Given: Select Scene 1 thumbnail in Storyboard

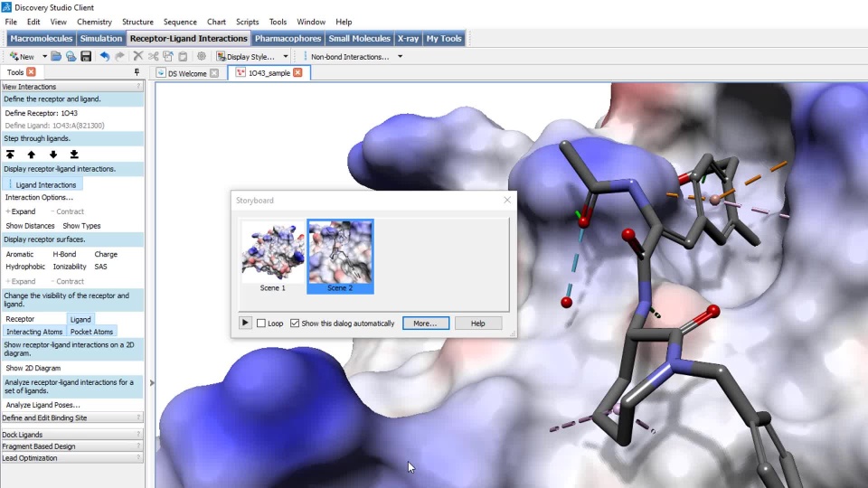Looking at the screenshot, I should coord(273,257).
